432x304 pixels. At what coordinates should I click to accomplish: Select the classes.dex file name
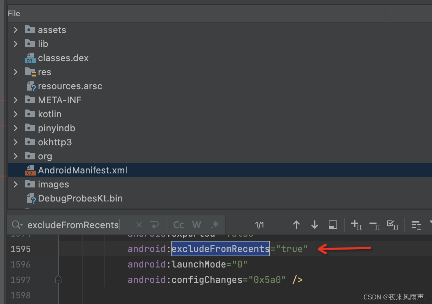click(63, 58)
